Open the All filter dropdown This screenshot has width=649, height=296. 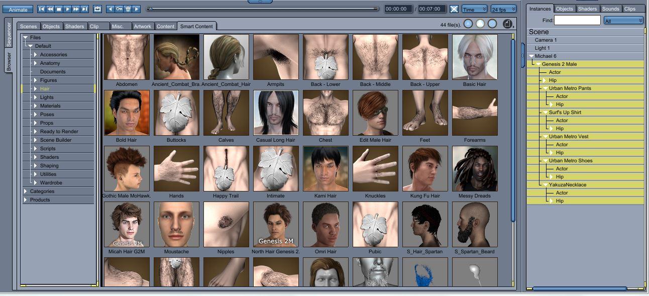(623, 21)
